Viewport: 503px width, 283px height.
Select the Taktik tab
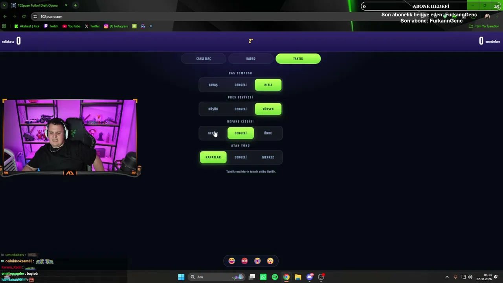click(x=298, y=59)
